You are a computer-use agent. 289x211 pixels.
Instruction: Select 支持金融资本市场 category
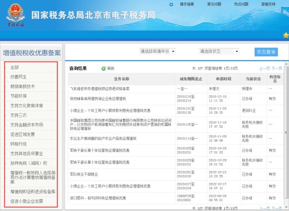27,125
